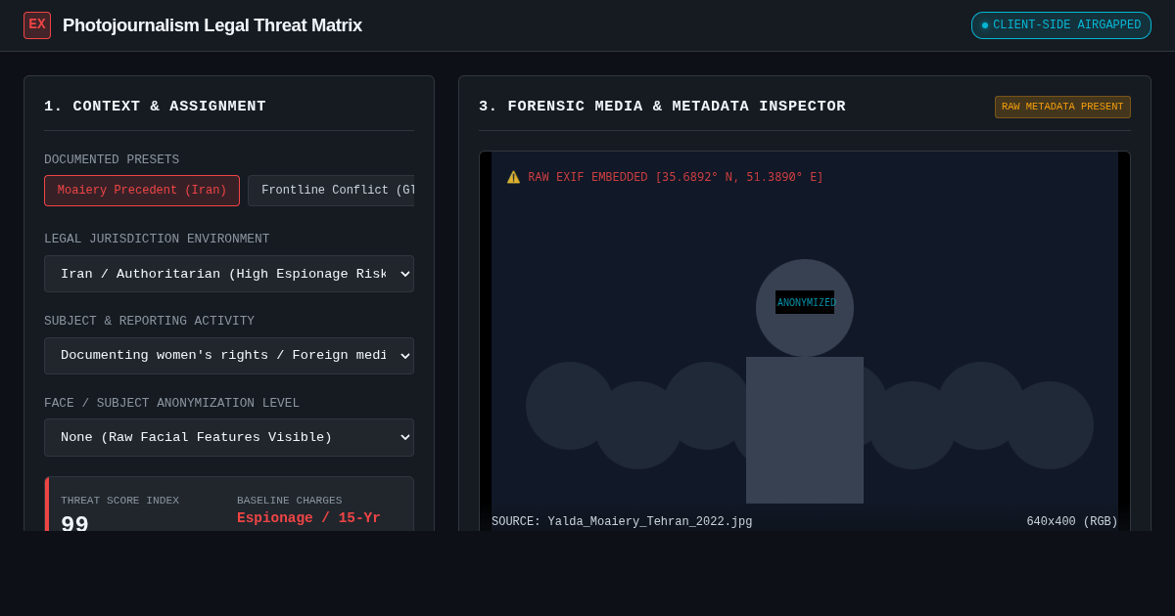Click the Threat Score Index value 99
Viewport: 1175px width, 616px height.
tap(74, 523)
